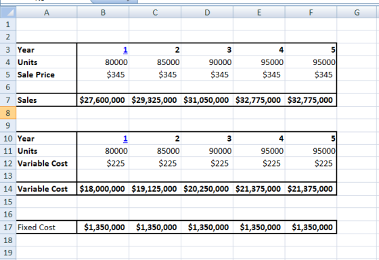
Task: Click the 'Fixed Cost' label cell
Action: [x=47, y=227]
